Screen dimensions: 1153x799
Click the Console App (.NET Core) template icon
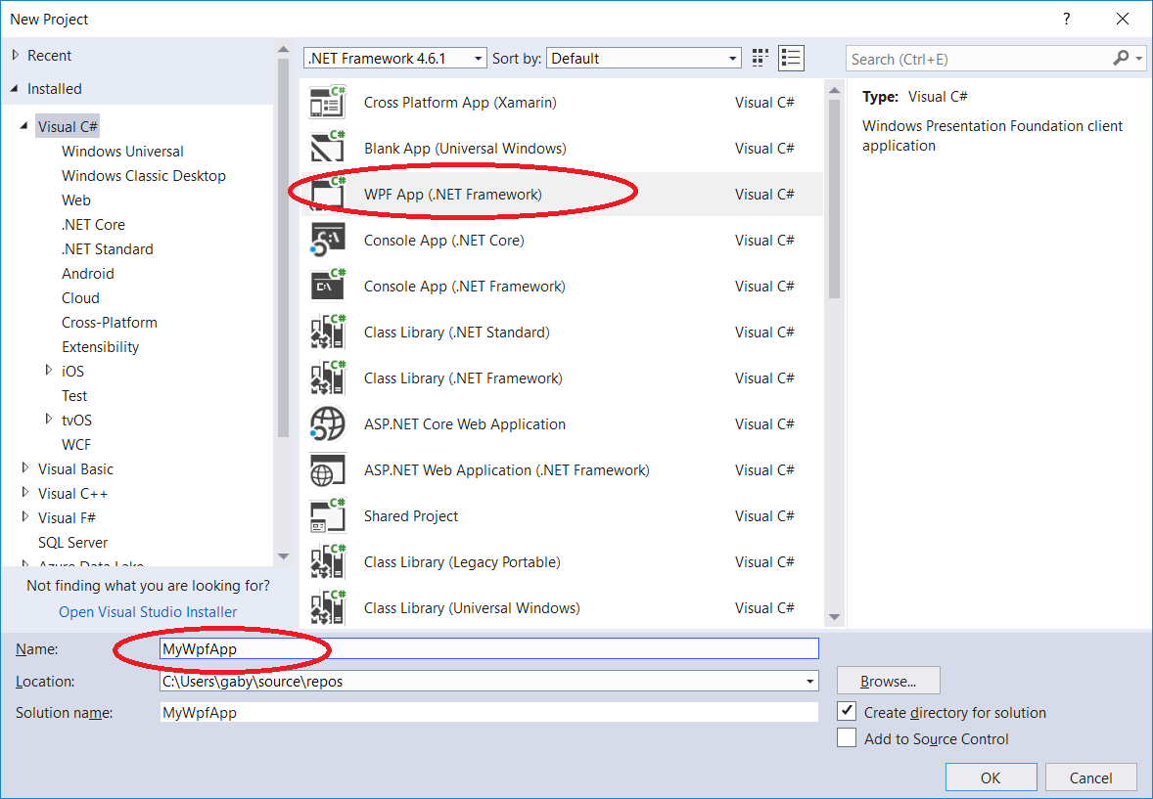pyautogui.click(x=327, y=241)
